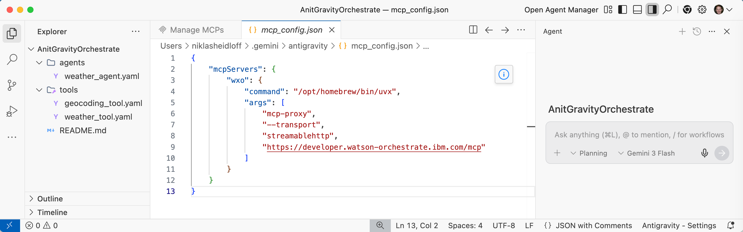
Task: Open agent conversation history icon
Action: [697, 31]
